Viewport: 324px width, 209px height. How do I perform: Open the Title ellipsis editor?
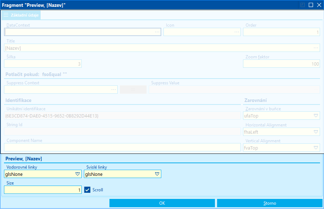(x=316, y=48)
